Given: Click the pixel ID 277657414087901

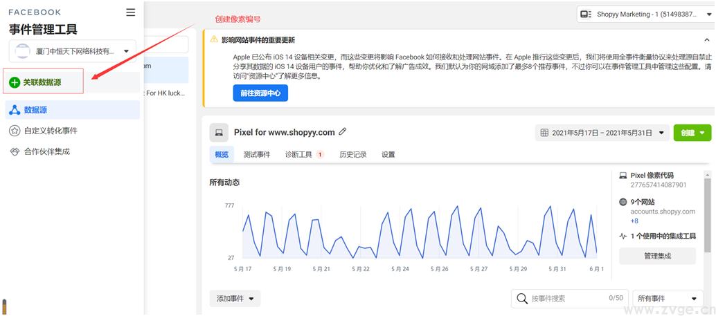Looking at the screenshot, I should click(x=658, y=185).
